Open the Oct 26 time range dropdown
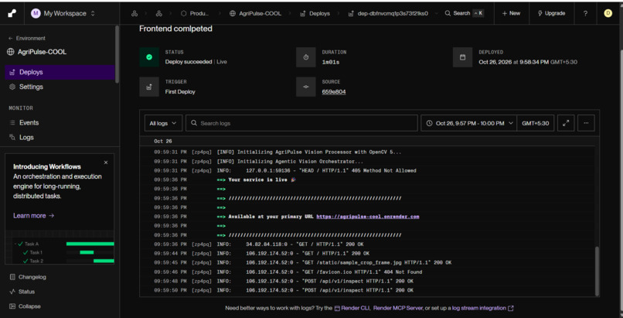 pyautogui.click(x=469, y=123)
